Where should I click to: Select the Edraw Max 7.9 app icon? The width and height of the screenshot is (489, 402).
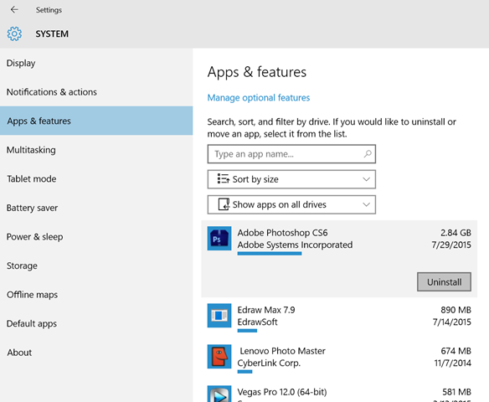pos(219,316)
